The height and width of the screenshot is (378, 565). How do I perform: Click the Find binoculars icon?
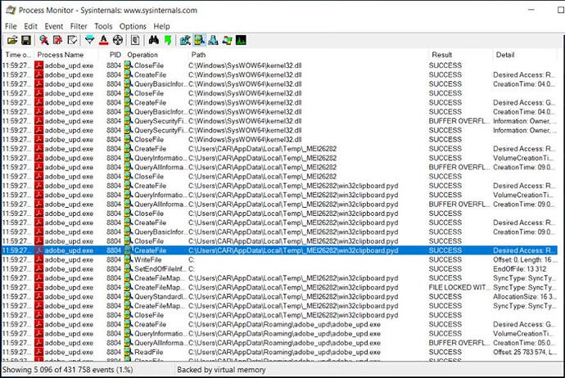tap(153, 40)
